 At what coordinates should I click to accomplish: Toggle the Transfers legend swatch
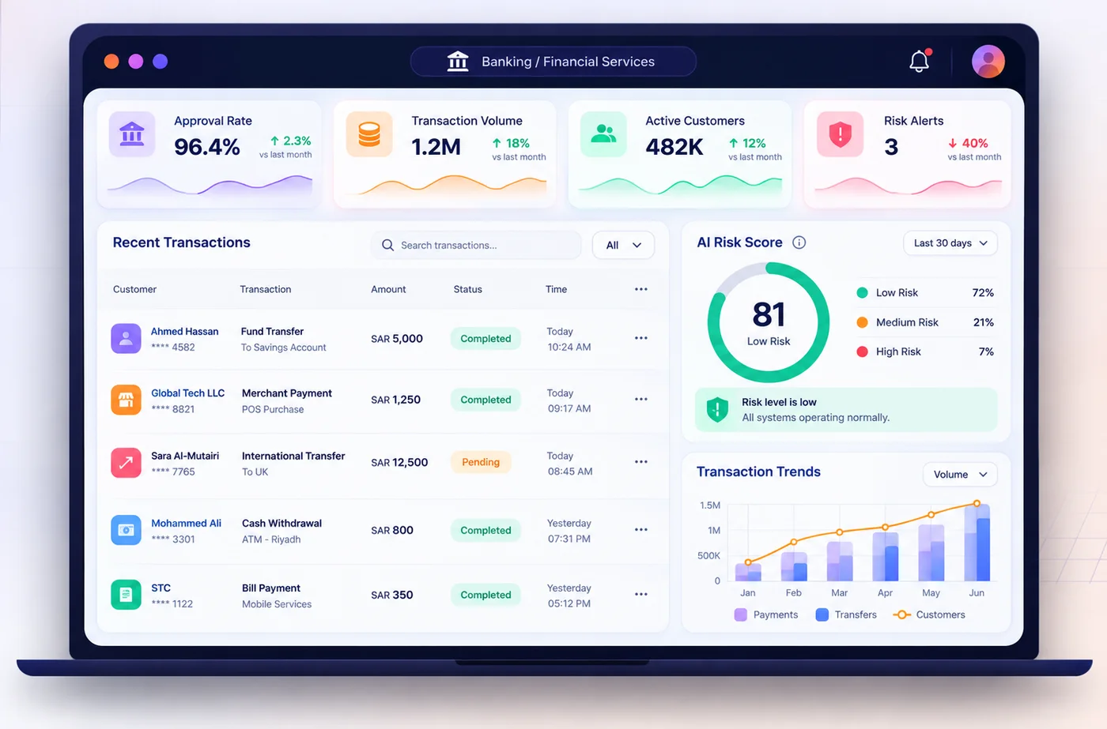(x=822, y=614)
